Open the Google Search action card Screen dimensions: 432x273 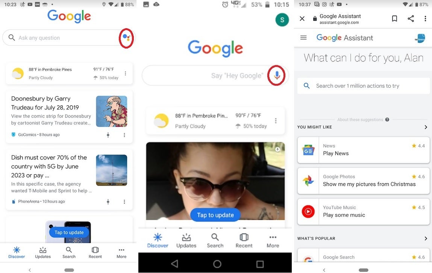coord(364,255)
